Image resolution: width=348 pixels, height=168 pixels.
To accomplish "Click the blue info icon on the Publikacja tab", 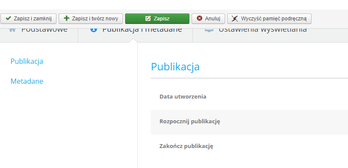I will coord(94,30).
